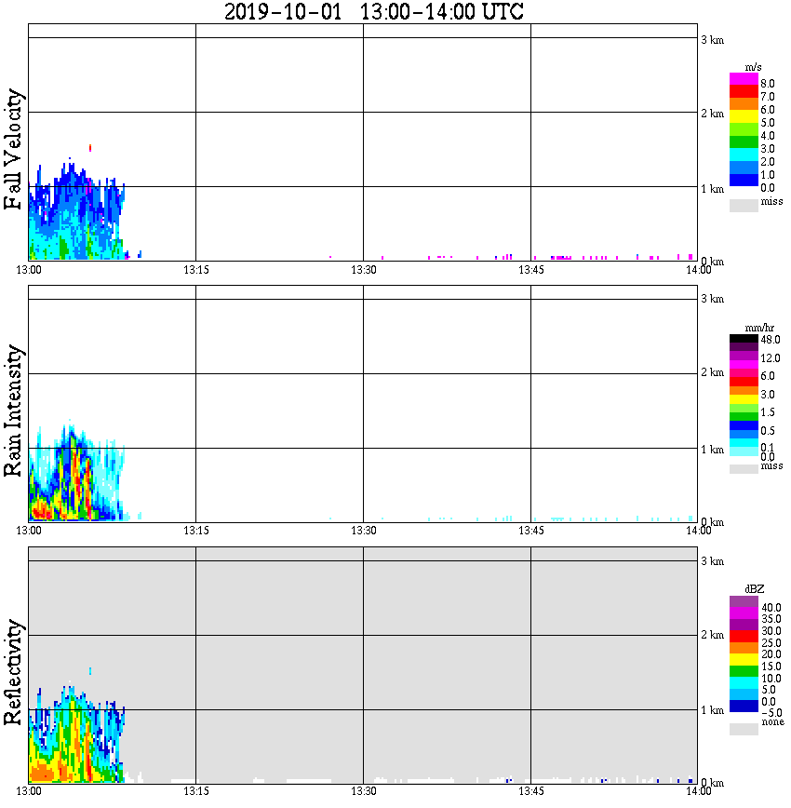
Task: Click the purple 12.0 swatch in the mm/hr legend
Action: (744, 357)
